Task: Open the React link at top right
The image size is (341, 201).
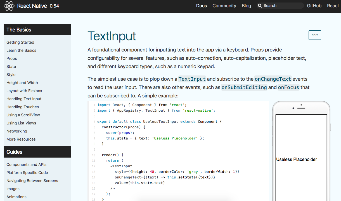Action: [x=333, y=6]
